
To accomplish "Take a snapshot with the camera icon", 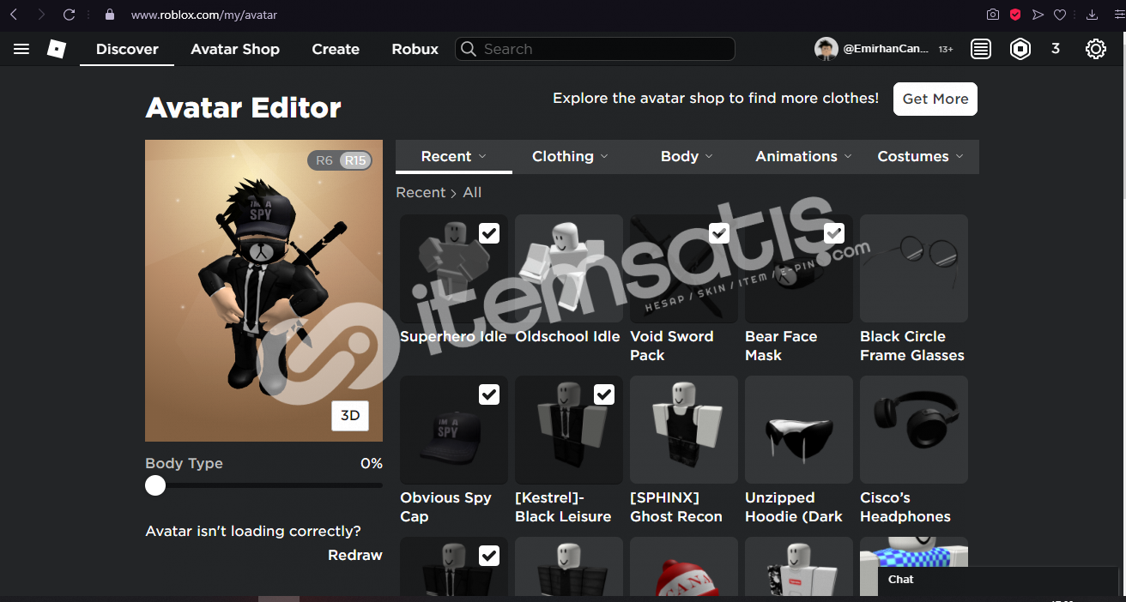I will pos(993,15).
